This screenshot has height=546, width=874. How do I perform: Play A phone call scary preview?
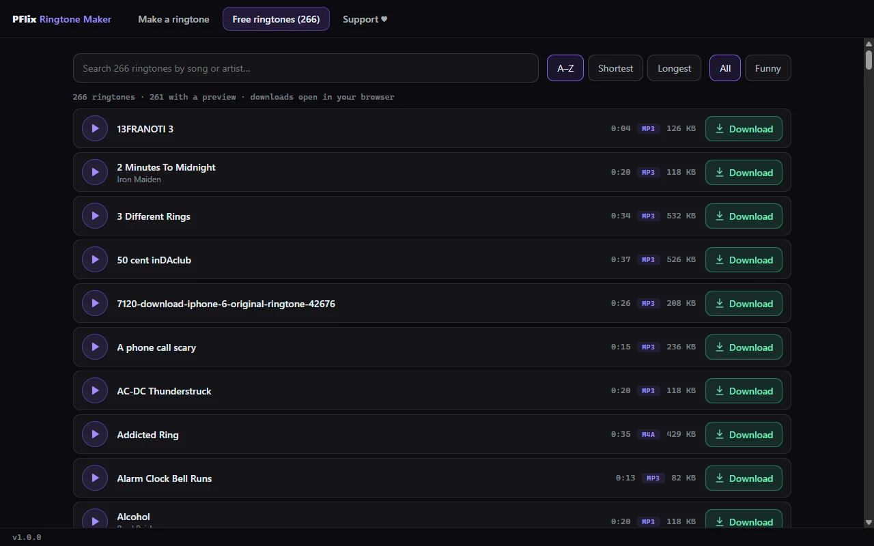tap(95, 347)
